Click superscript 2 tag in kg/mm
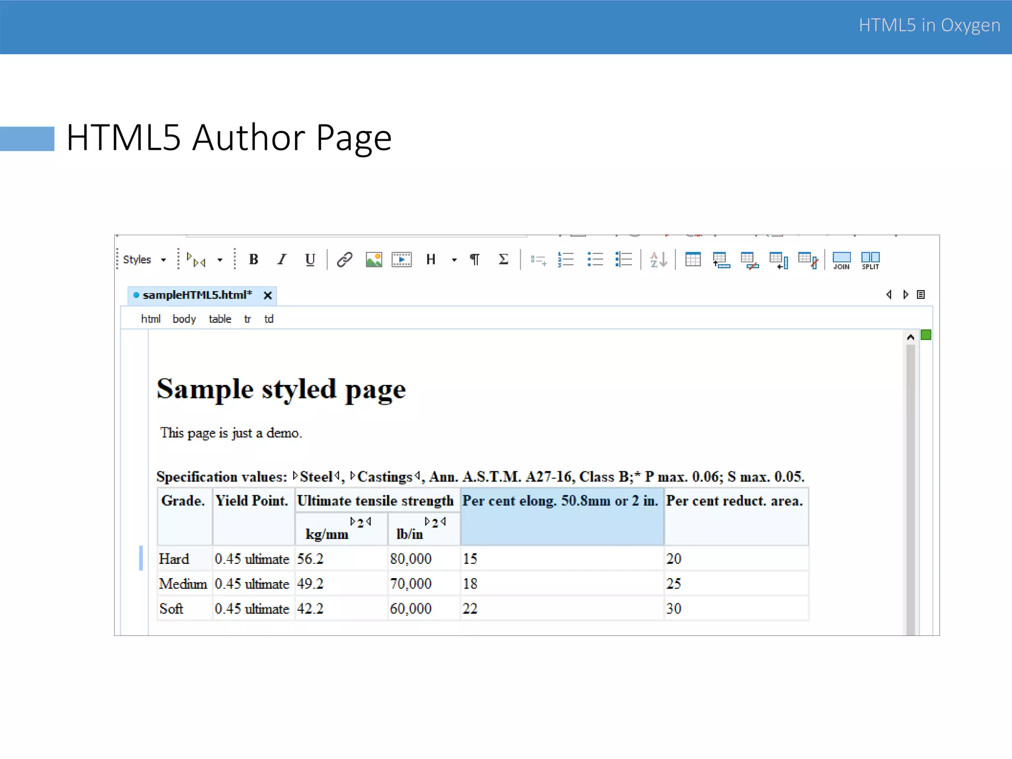This screenshot has width=1012, height=759. click(361, 522)
